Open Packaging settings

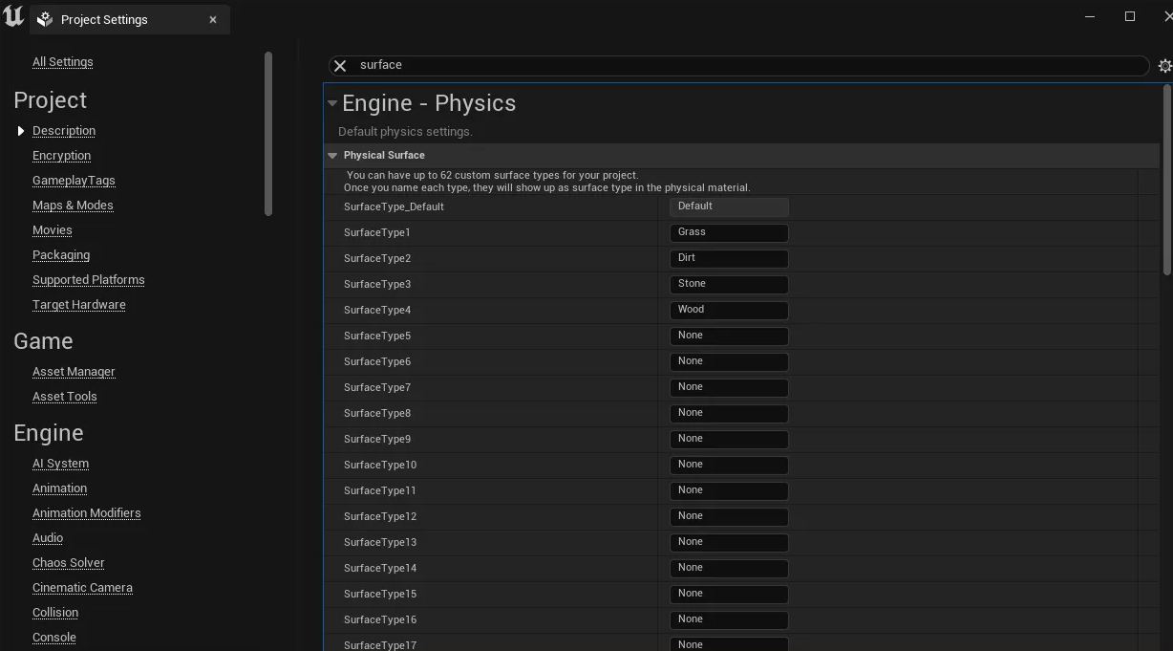pos(60,254)
